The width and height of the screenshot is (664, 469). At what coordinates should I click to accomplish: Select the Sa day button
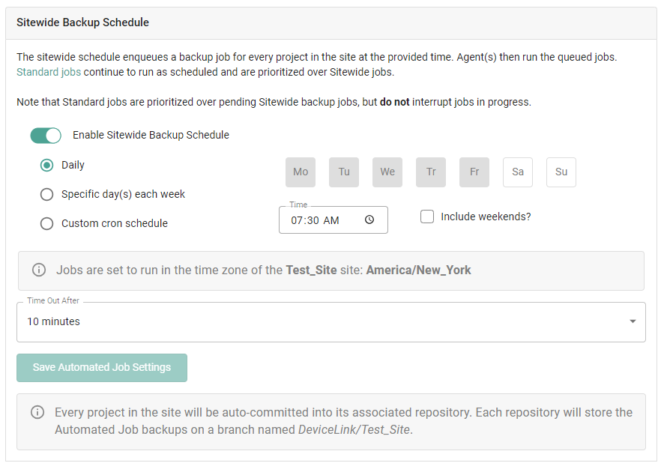[518, 172]
